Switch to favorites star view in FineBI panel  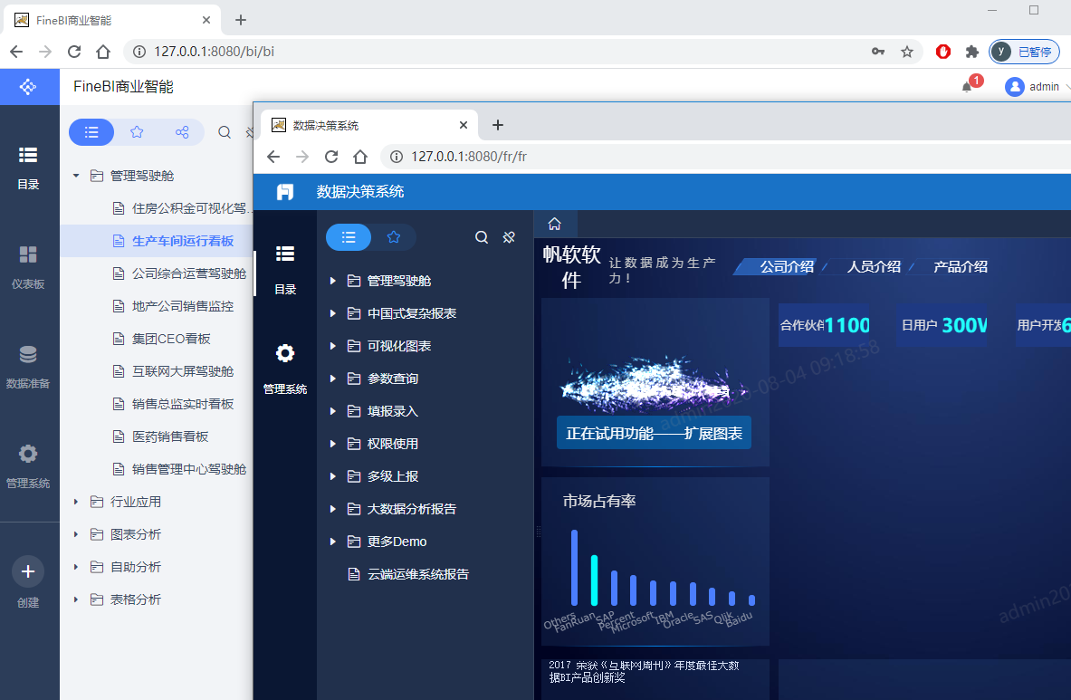(137, 132)
